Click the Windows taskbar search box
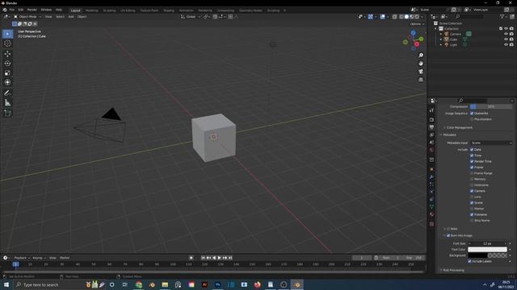Screen dimensions: 517x290 [48, 284]
